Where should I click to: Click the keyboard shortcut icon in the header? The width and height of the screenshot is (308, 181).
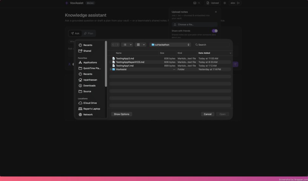point(195,3)
